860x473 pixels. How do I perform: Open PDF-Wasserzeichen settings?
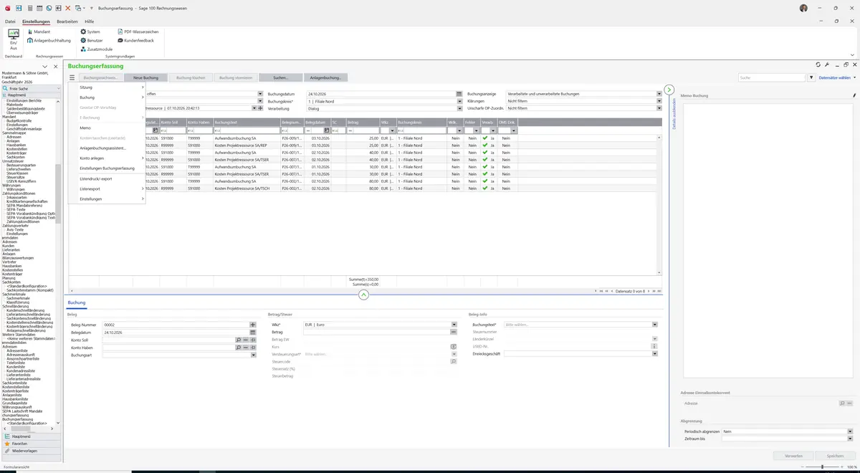(138, 32)
